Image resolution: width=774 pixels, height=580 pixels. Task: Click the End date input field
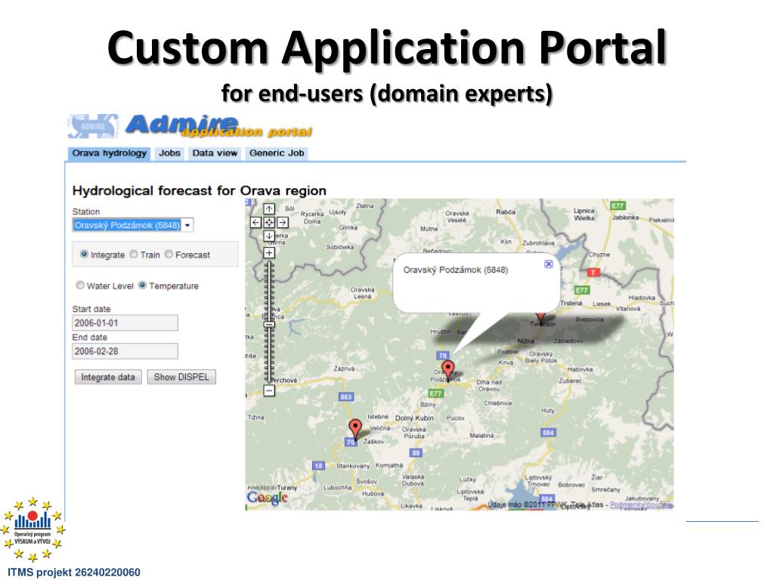coord(125,351)
